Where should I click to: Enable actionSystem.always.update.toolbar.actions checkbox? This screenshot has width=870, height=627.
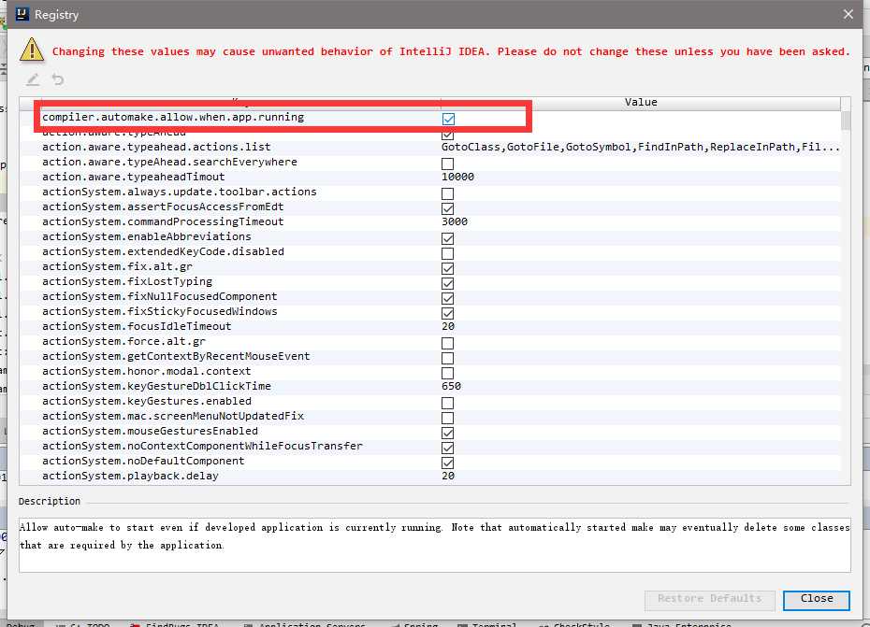coord(447,193)
